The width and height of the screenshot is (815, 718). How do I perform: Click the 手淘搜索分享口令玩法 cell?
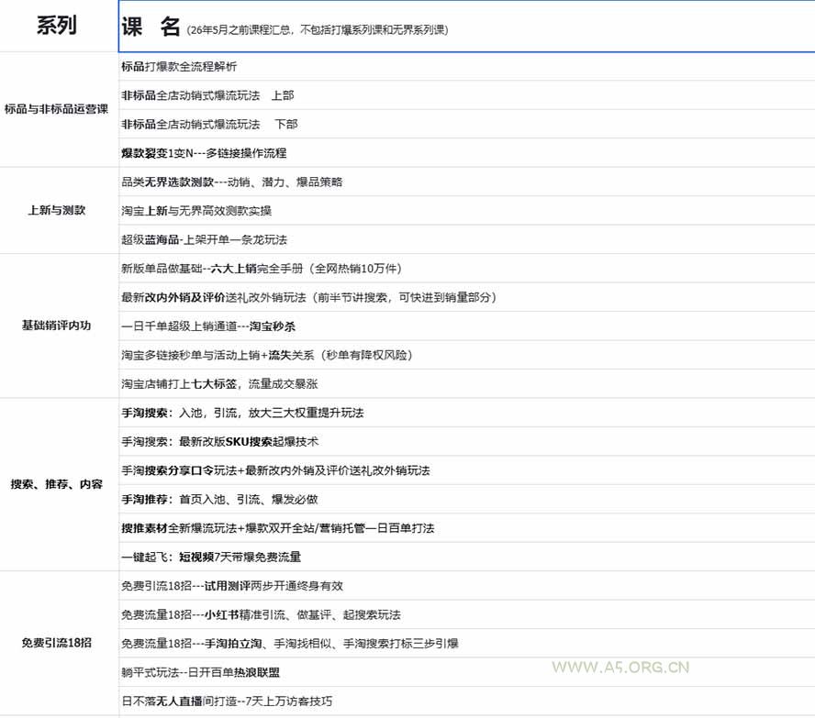[467, 470]
